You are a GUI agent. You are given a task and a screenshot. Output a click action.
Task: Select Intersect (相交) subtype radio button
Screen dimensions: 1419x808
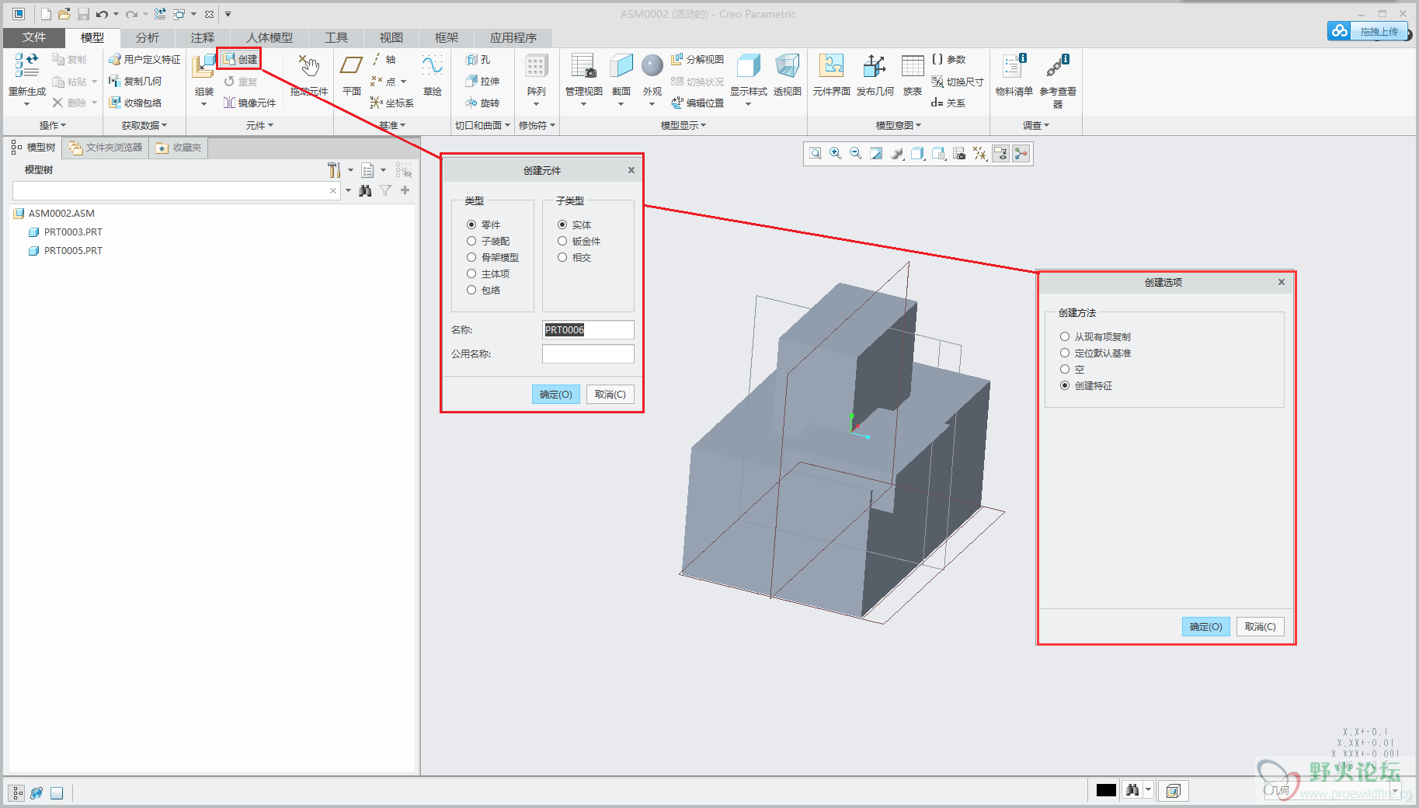click(562, 257)
